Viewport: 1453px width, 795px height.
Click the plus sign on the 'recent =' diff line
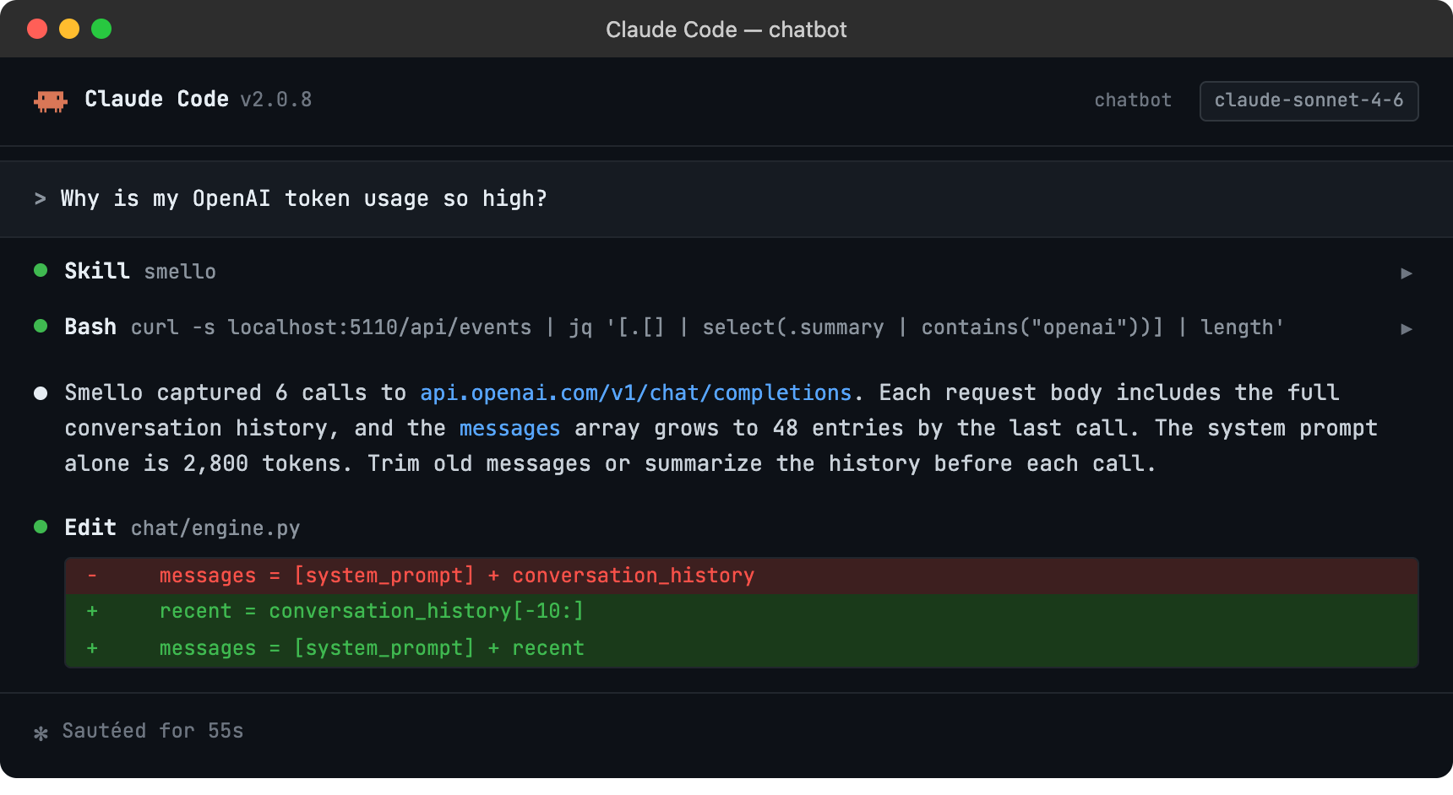click(92, 611)
